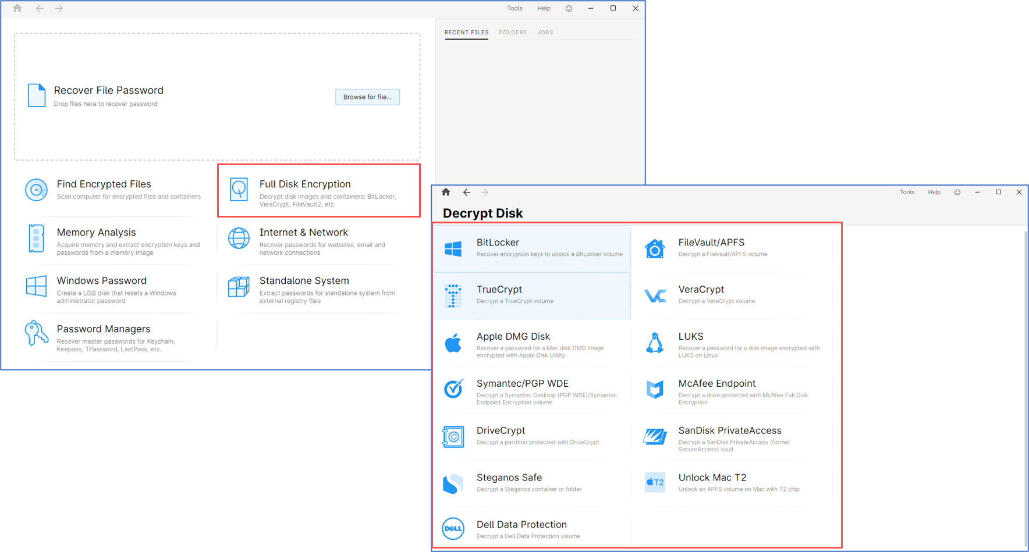
Task: Click the Standalone System cube icon
Action: click(x=239, y=287)
